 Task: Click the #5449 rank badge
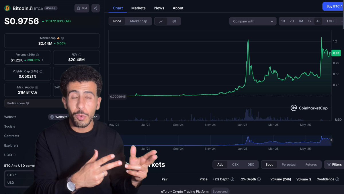click(51, 8)
